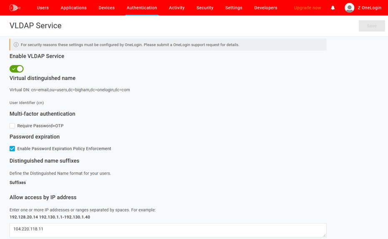Click the 'User Identifier (cn)' label
This screenshot has height=239, width=388.
click(x=27, y=103)
